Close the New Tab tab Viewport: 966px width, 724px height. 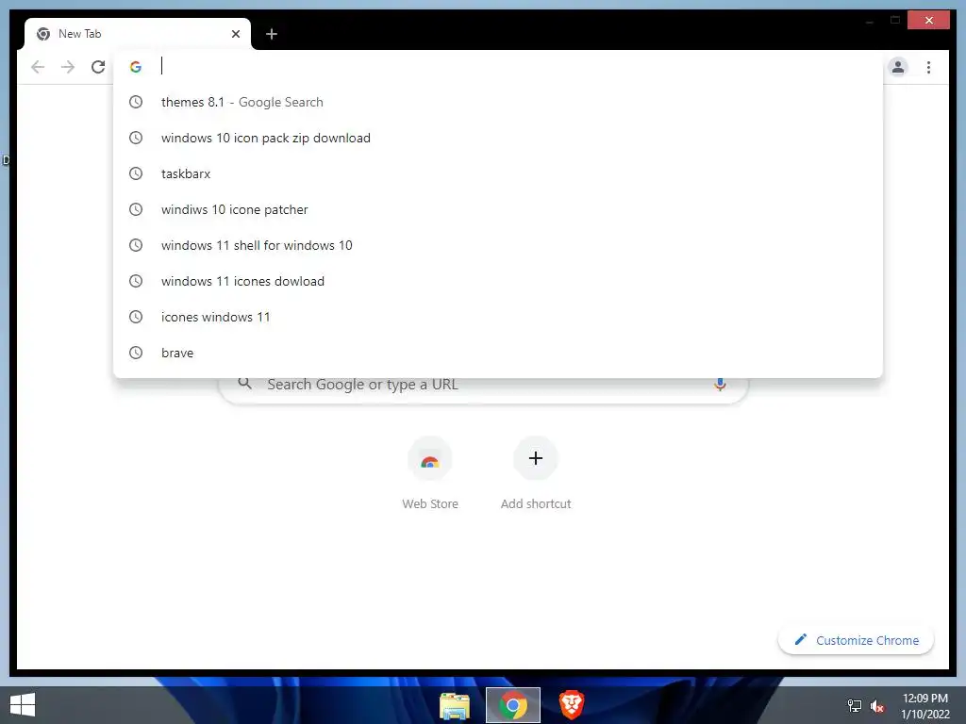tap(235, 34)
